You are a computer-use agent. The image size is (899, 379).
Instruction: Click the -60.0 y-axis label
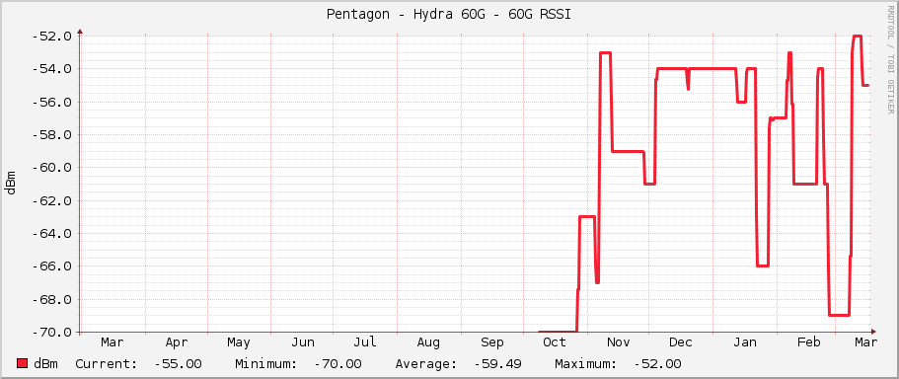(51, 168)
